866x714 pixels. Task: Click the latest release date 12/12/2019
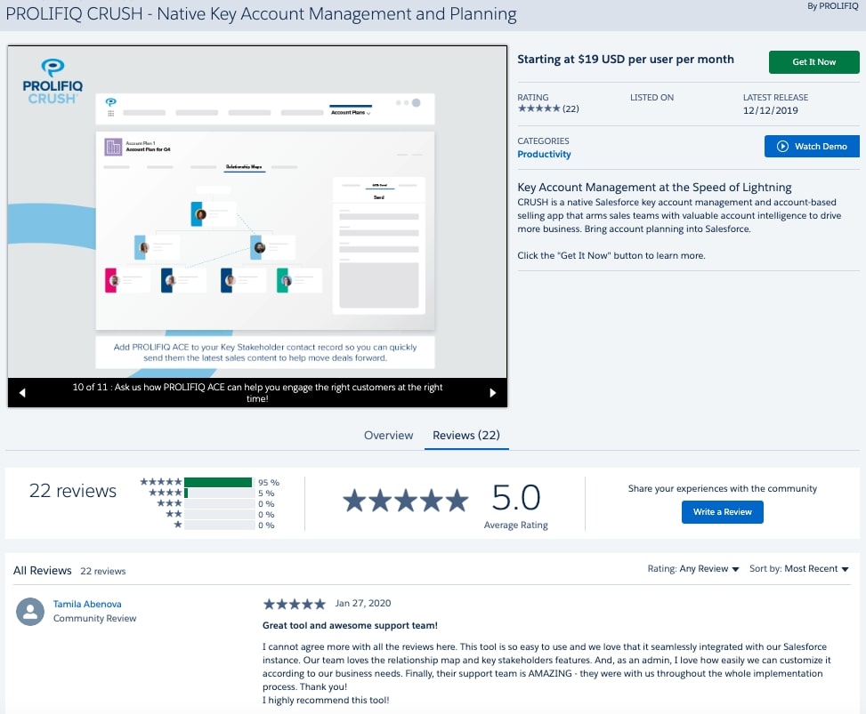pos(770,110)
